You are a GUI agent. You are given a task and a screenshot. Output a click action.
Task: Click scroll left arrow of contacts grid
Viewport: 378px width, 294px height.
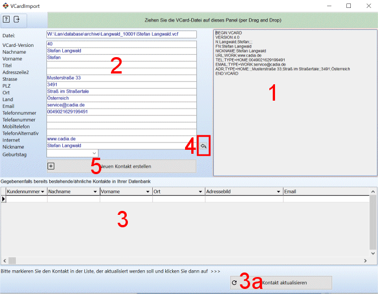tap(5, 261)
